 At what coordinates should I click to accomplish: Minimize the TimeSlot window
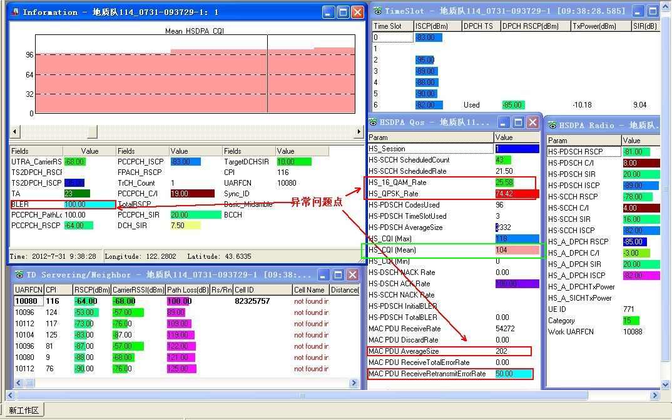click(639, 11)
